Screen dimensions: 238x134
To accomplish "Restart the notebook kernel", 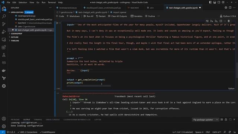I will [x=101, y=16].
